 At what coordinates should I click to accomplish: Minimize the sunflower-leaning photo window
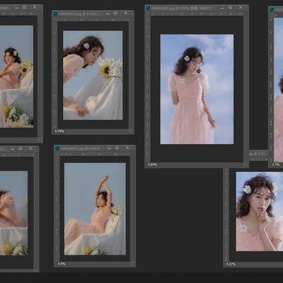108,13
